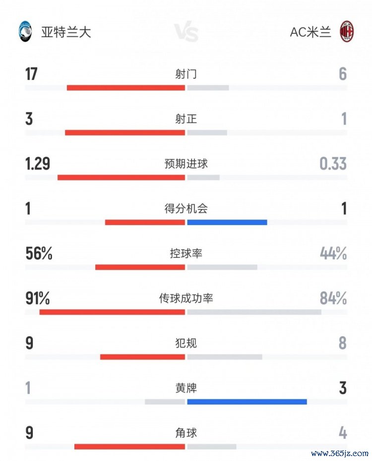372x461 pixels.
Task: Select the 控球率 stat label
Action: pos(186,254)
